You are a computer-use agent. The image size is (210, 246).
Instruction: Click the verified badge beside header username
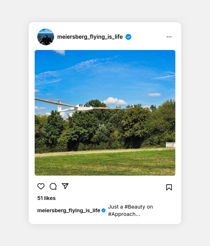(128, 37)
